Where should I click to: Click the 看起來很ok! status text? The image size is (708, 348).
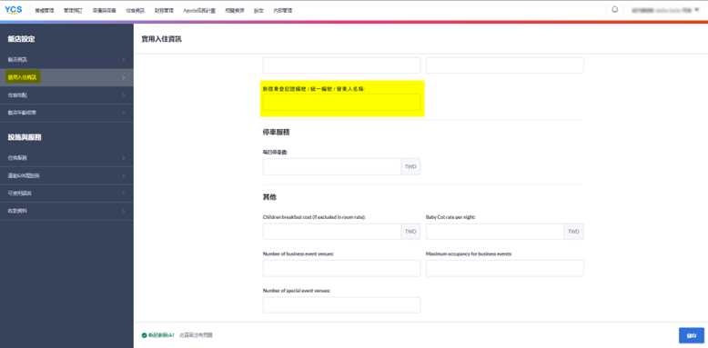pos(161,335)
